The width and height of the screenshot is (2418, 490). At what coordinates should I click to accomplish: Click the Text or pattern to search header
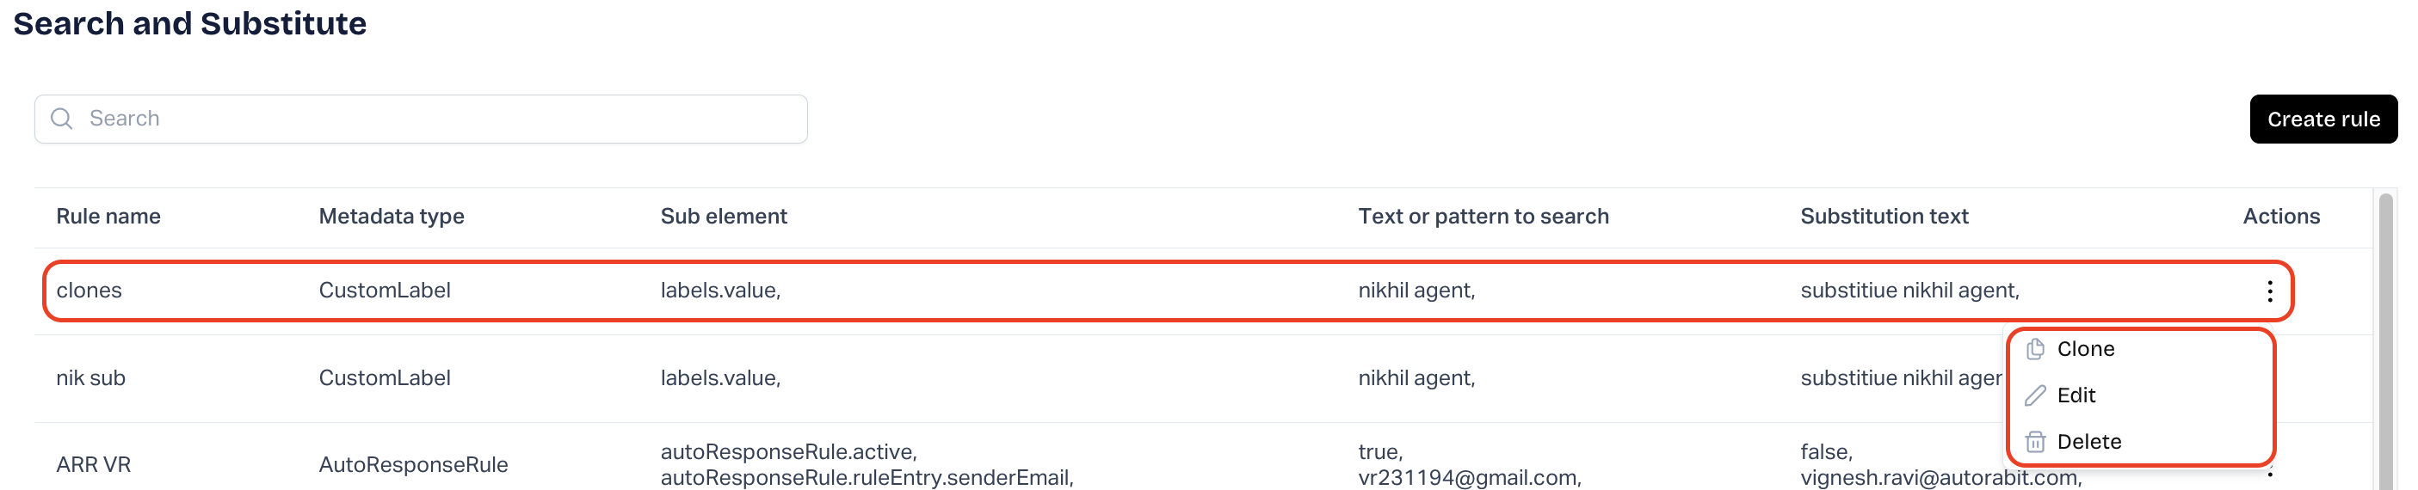(x=1483, y=217)
